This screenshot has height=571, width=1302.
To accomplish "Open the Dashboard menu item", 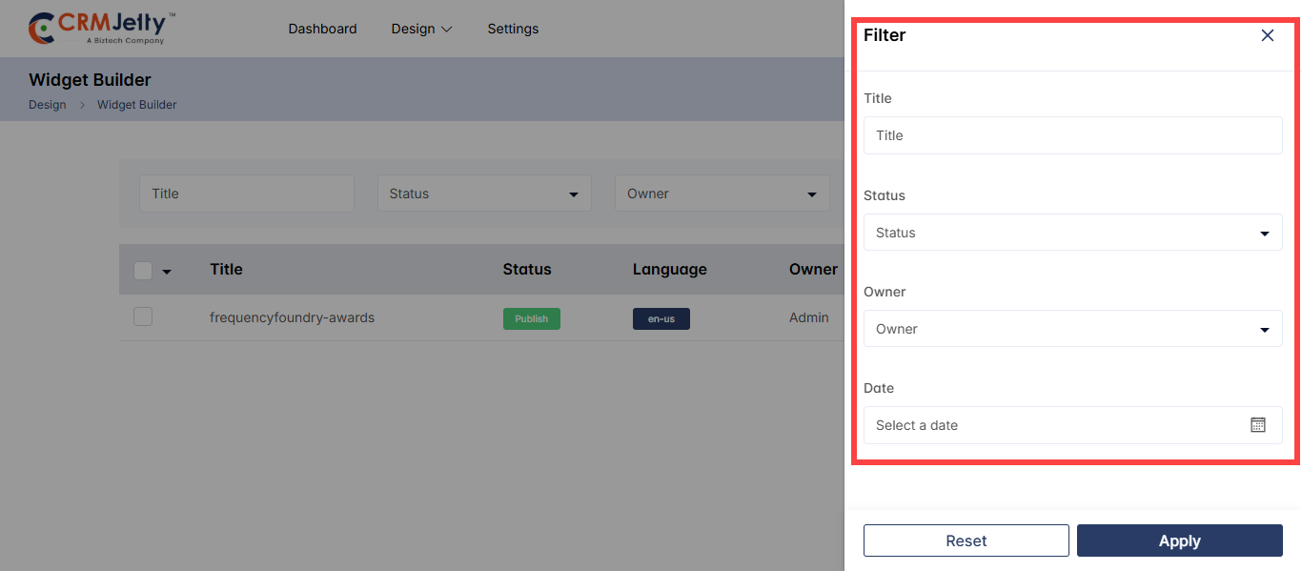I will 322,29.
